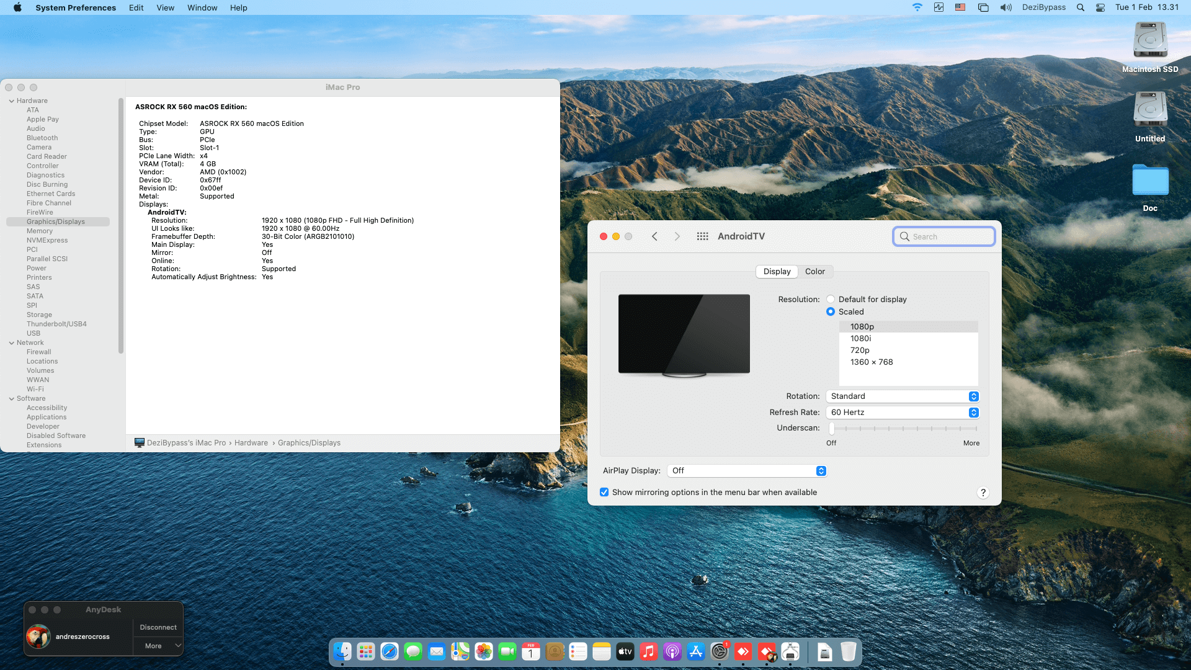Open the AirPlay Display dropdown

tap(747, 471)
